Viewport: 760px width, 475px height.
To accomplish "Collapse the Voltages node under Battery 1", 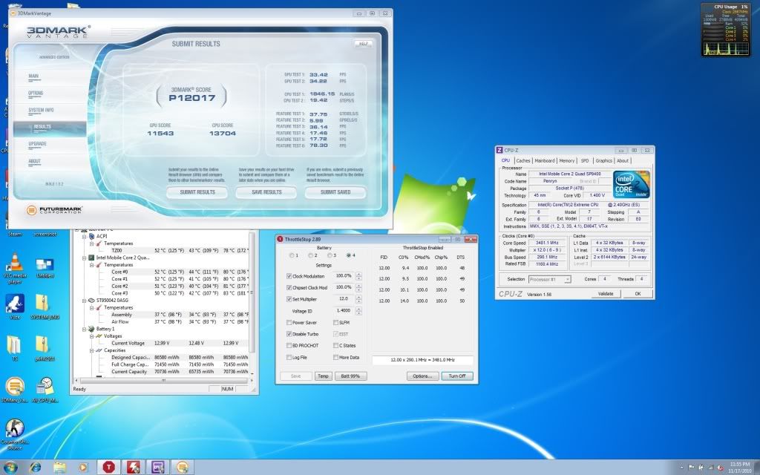I will click(91, 336).
